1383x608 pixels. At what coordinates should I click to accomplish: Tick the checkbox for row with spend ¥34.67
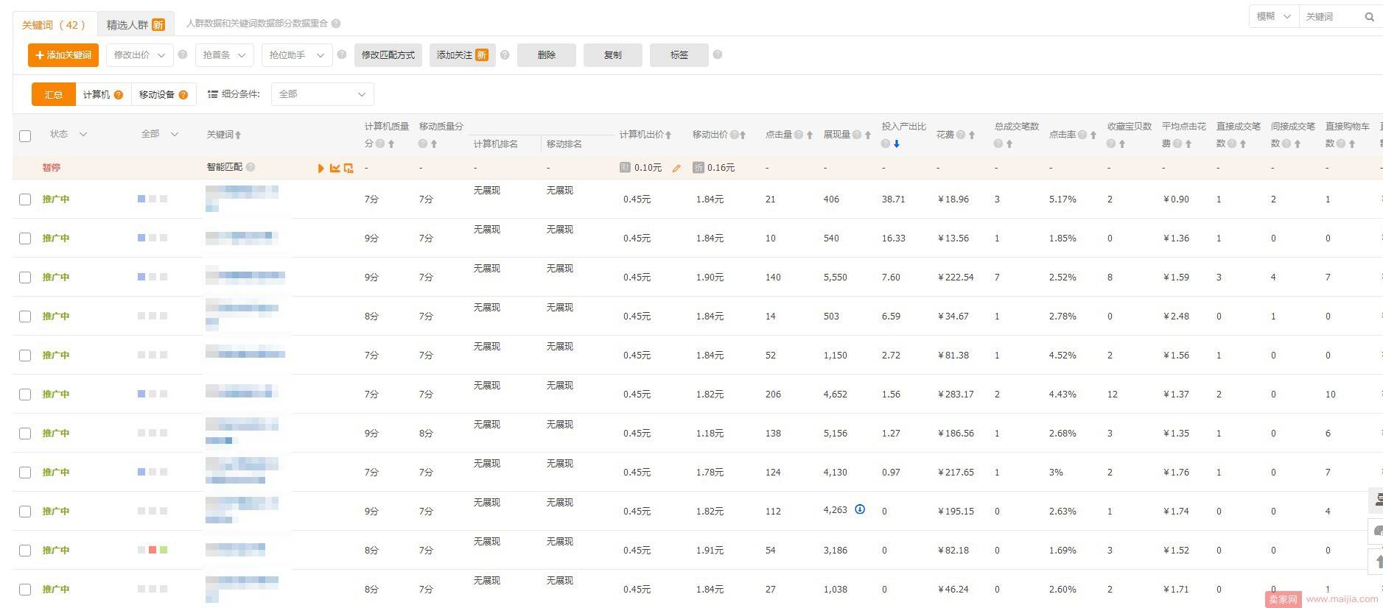tap(25, 317)
